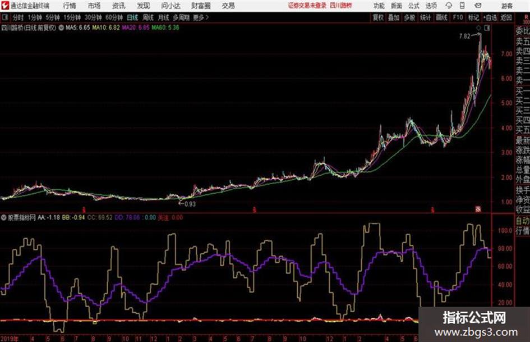Screen dimensions: 530x342
Task: Click the 画线 drawing button
Action: [442, 17]
